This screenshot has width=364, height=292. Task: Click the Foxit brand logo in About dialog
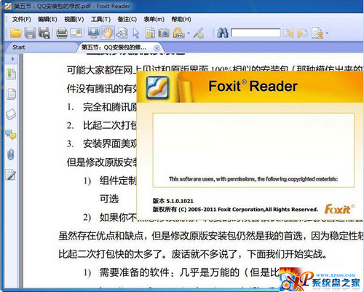pyautogui.click(x=339, y=209)
